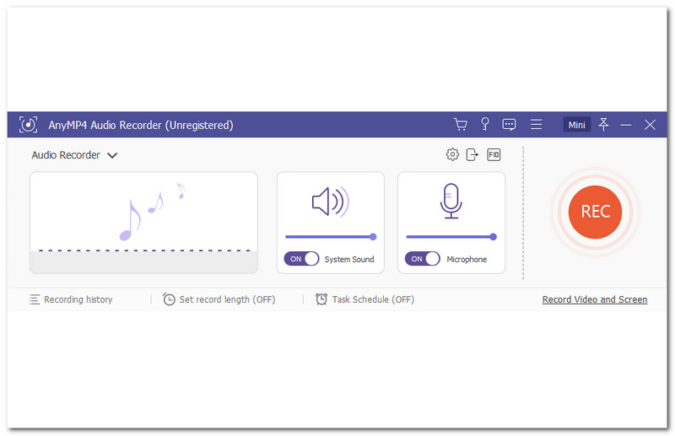This screenshot has height=436, width=675.
Task: Click the Microphone label
Action: (467, 259)
